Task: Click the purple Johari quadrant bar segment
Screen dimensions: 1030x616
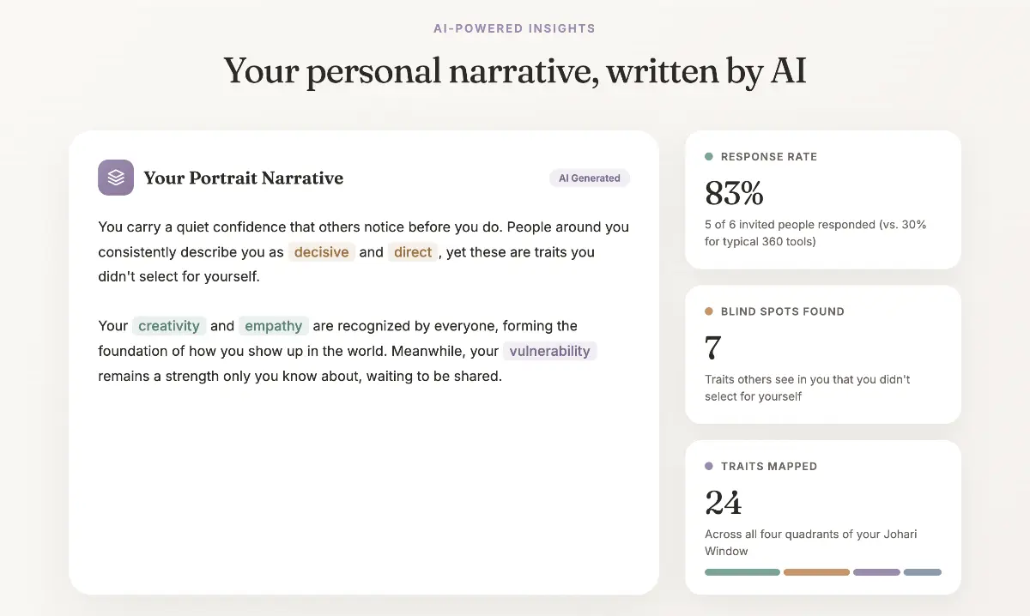Action: click(x=876, y=572)
